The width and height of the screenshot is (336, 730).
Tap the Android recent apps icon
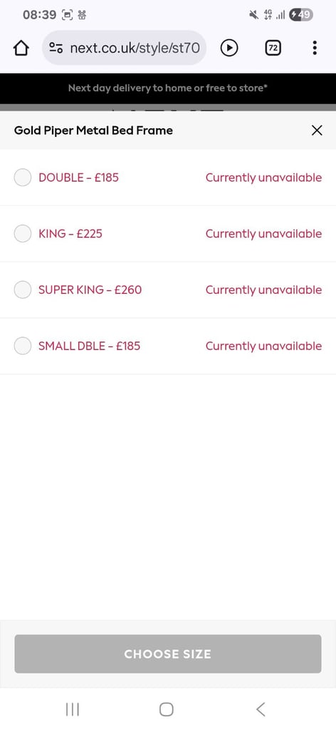(73, 709)
